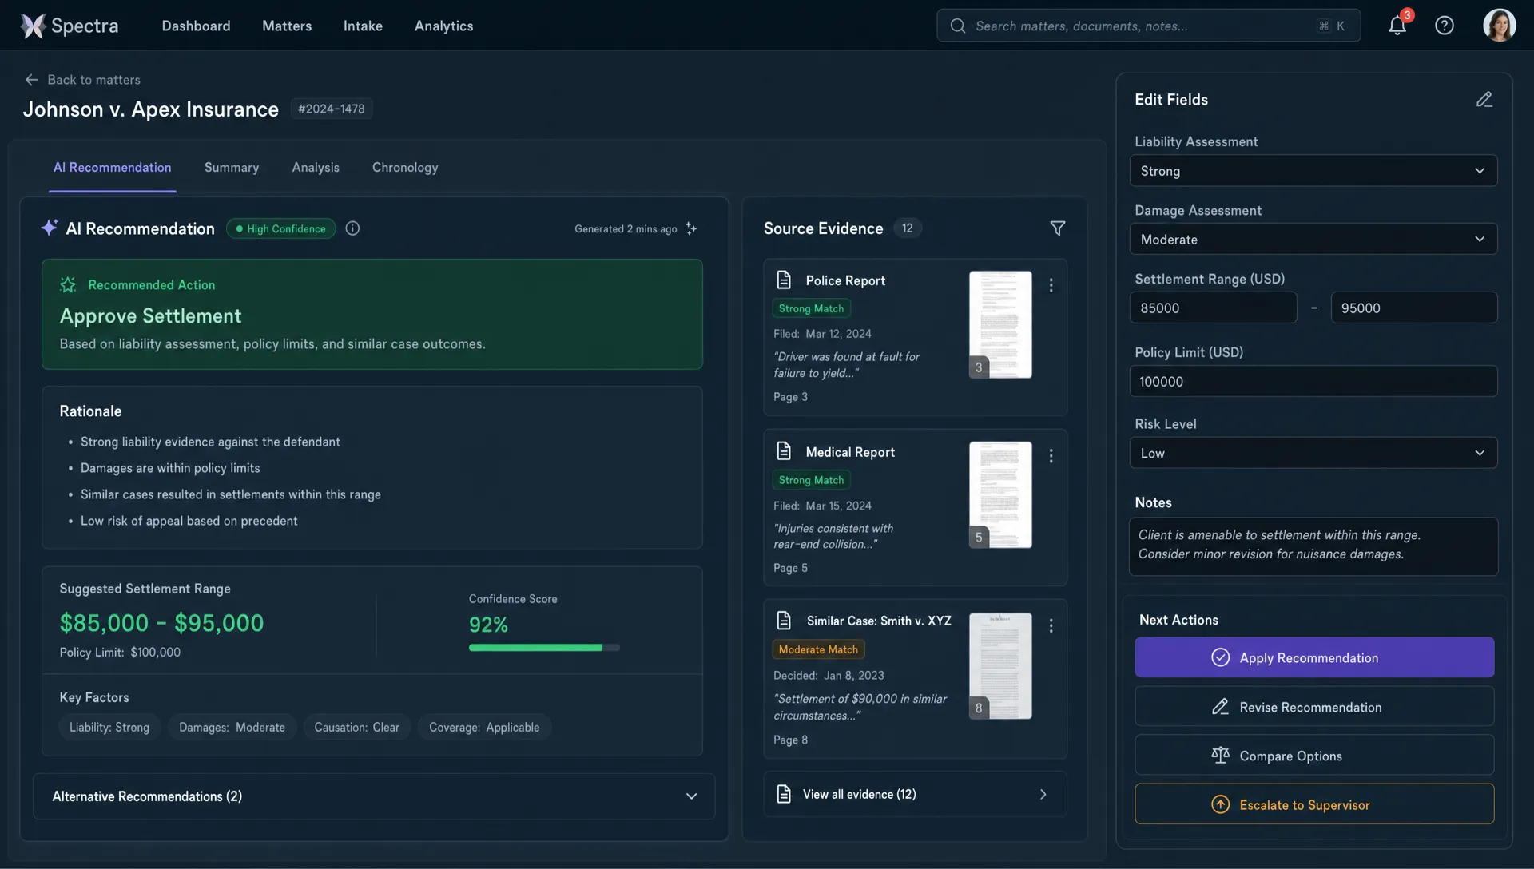The image size is (1534, 869).
Task: Open Analytics in top navigation
Action: pyautogui.click(x=443, y=26)
